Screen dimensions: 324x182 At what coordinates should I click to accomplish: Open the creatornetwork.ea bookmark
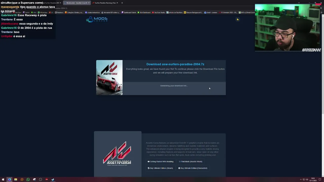click(x=92, y=12)
